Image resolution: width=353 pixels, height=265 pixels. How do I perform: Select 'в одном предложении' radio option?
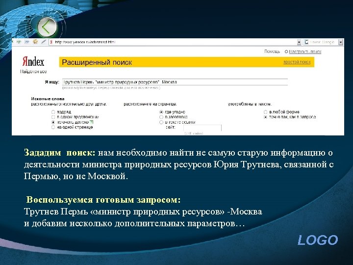click(x=53, y=117)
